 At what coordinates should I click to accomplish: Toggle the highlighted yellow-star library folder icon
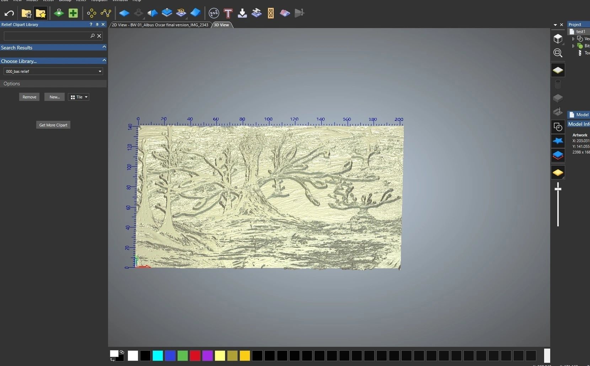[x=41, y=14]
